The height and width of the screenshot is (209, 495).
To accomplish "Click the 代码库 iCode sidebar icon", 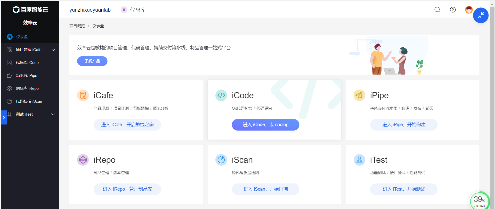I will [x=10, y=63].
